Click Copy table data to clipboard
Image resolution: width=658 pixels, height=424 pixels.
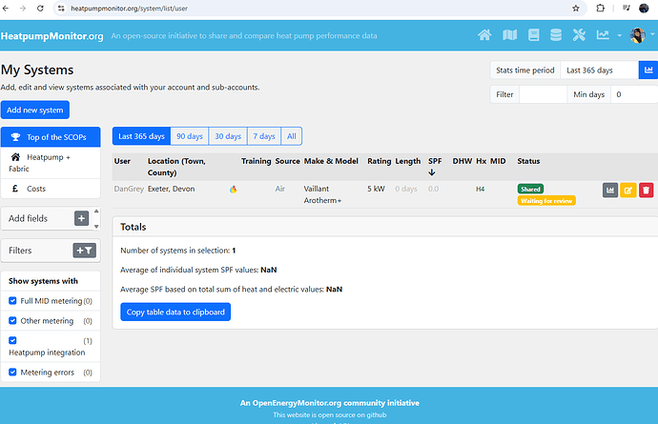[x=175, y=312]
